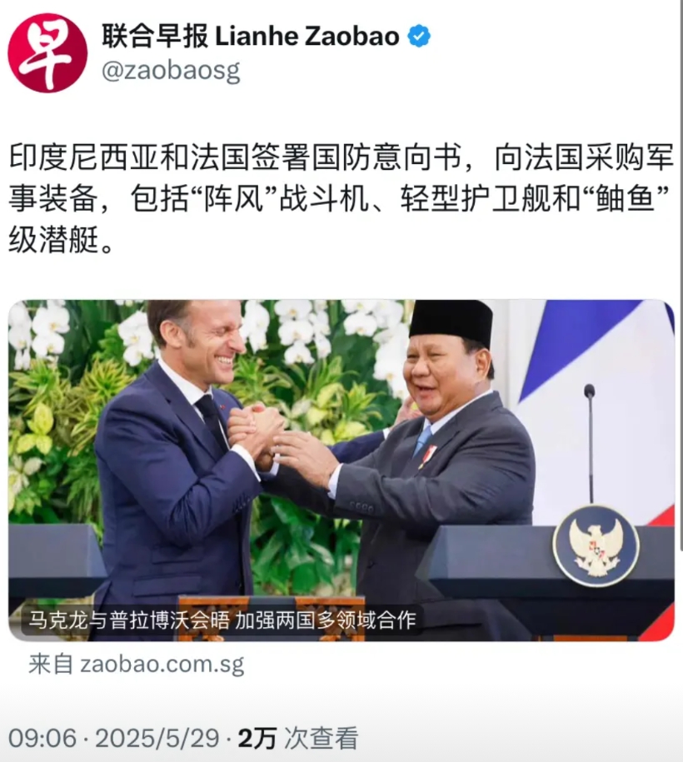Click the blue verified badge
Image resolution: width=683 pixels, height=762 pixels.
pos(419,37)
